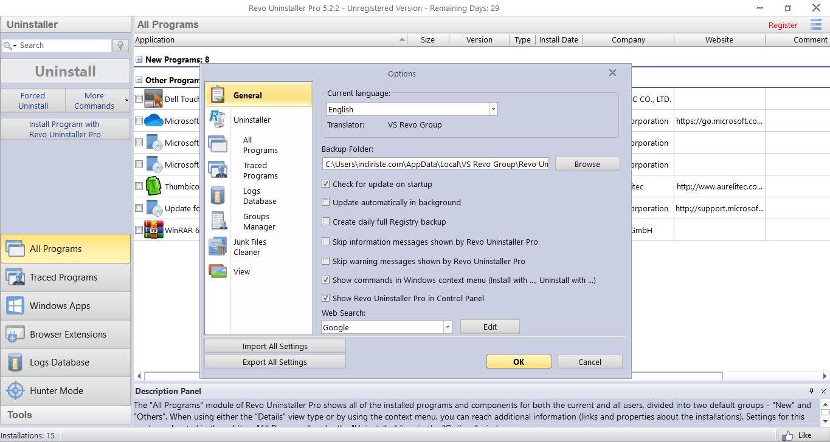The width and height of the screenshot is (830, 442).
Task: Click Edit next to Web Search
Action: click(490, 327)
